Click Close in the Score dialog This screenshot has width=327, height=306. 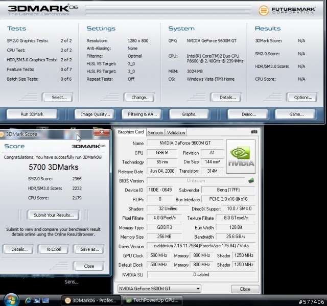88,266
